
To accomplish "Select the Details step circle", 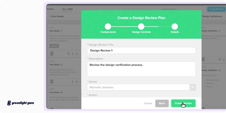I will pyautogui.click(x=175, y=27).
